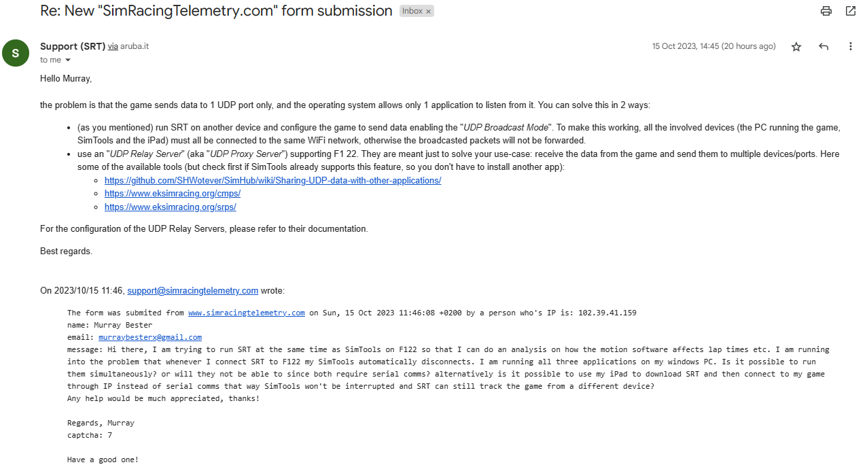
Task: Expand recipient details next to 'to me'
Action: tap(67, 60)
